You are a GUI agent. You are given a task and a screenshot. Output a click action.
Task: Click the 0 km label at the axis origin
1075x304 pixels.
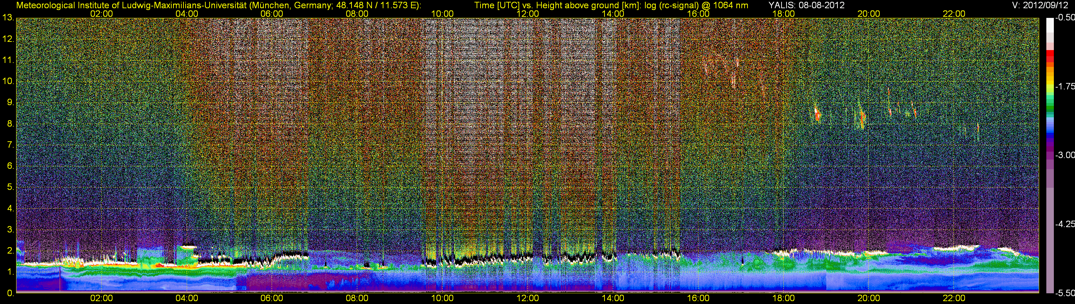(x=10, y=293)
